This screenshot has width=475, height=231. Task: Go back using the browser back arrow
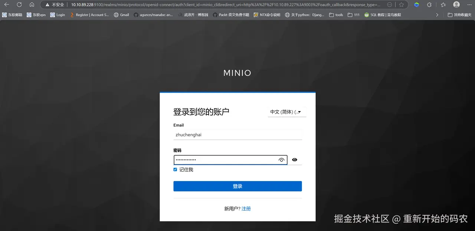(7, 5)
